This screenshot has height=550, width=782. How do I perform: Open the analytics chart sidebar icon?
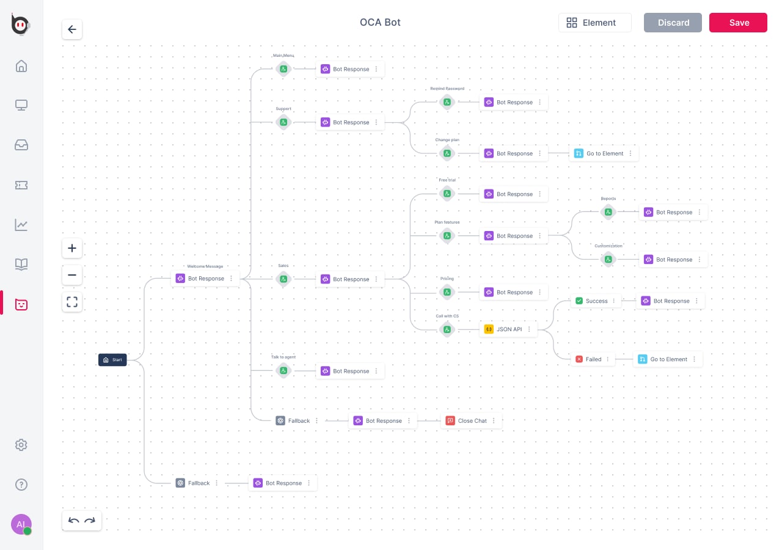click(x=21, y=225)
